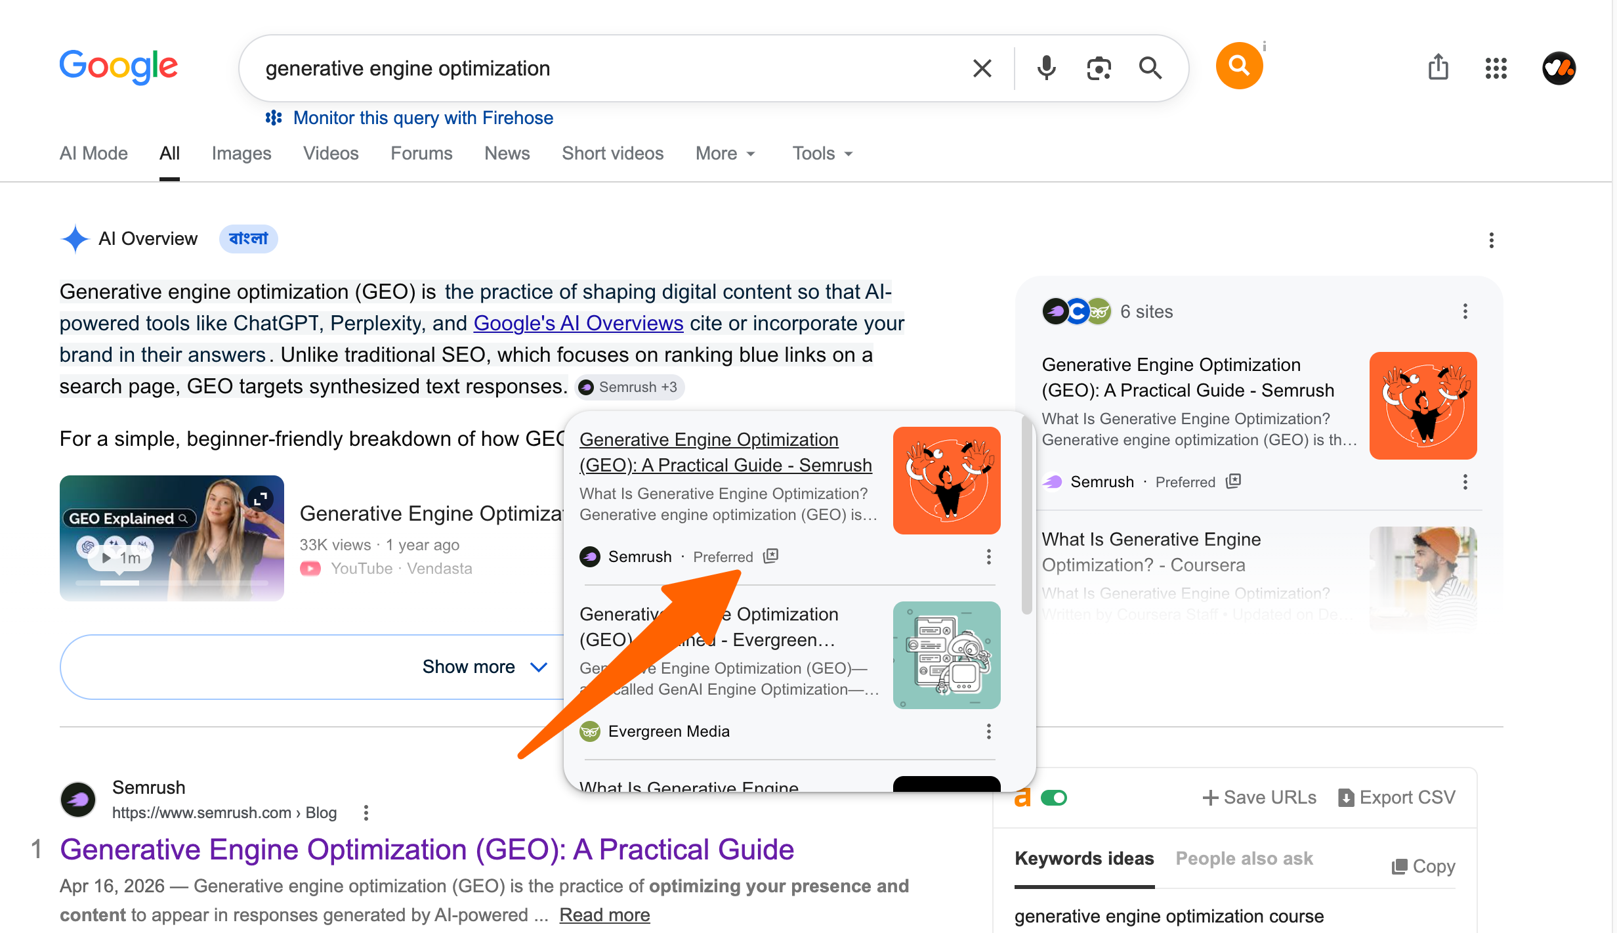
Task: Open AI Overview three-dot options
Action: 1491,240
